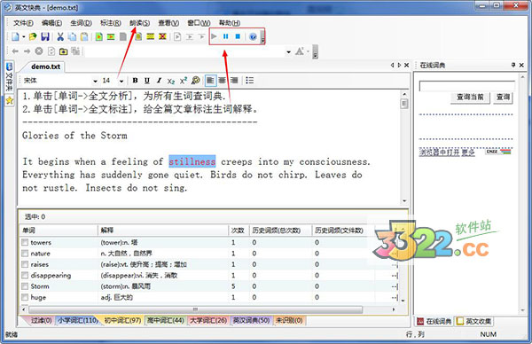Click the green document analyze icon

point(99,36)
